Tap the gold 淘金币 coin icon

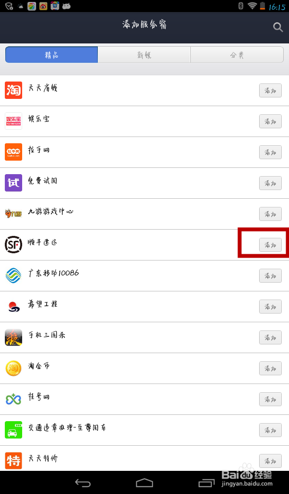(13, 368)
